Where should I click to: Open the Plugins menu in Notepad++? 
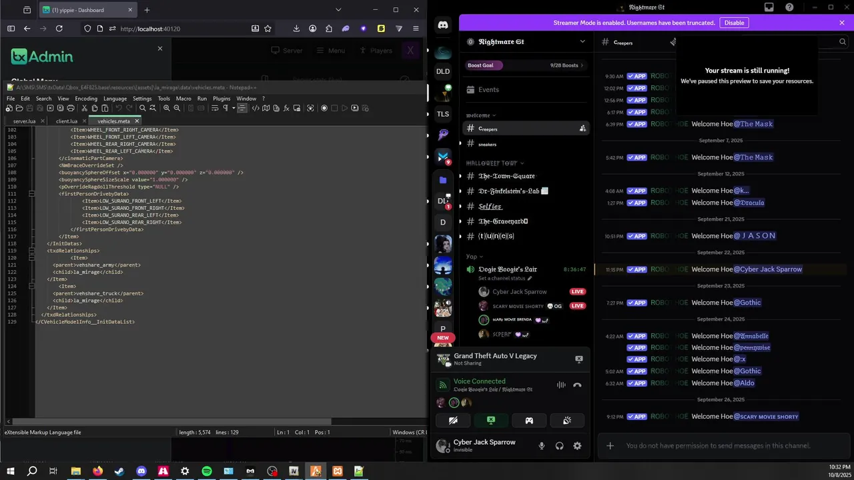(x=222, y=99)
